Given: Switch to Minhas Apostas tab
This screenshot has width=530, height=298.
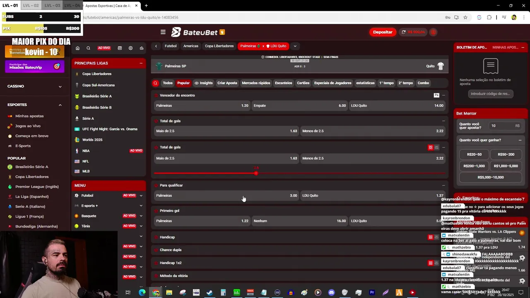Looking at the screenshot, I should tap(505, 47).
